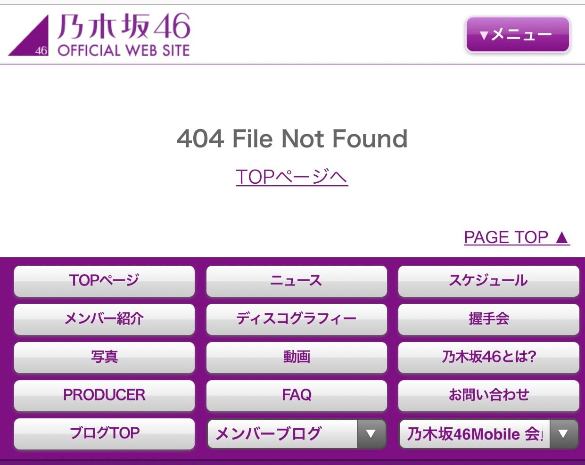Select the 握手会 button

click(x=488, y=319)
